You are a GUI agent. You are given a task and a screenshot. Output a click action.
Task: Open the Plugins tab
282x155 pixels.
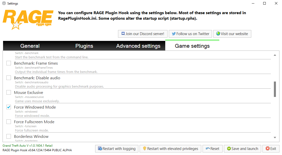click(x=84, y=46)
